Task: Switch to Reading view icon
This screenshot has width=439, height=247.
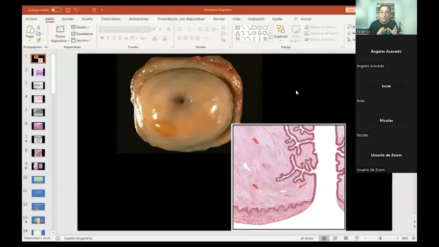Action: coord(346,238)
